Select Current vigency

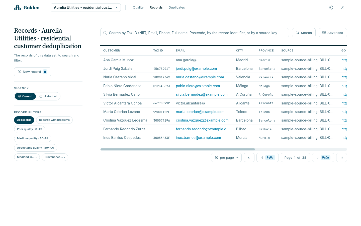pyautogui.click(x=25, y=96)
